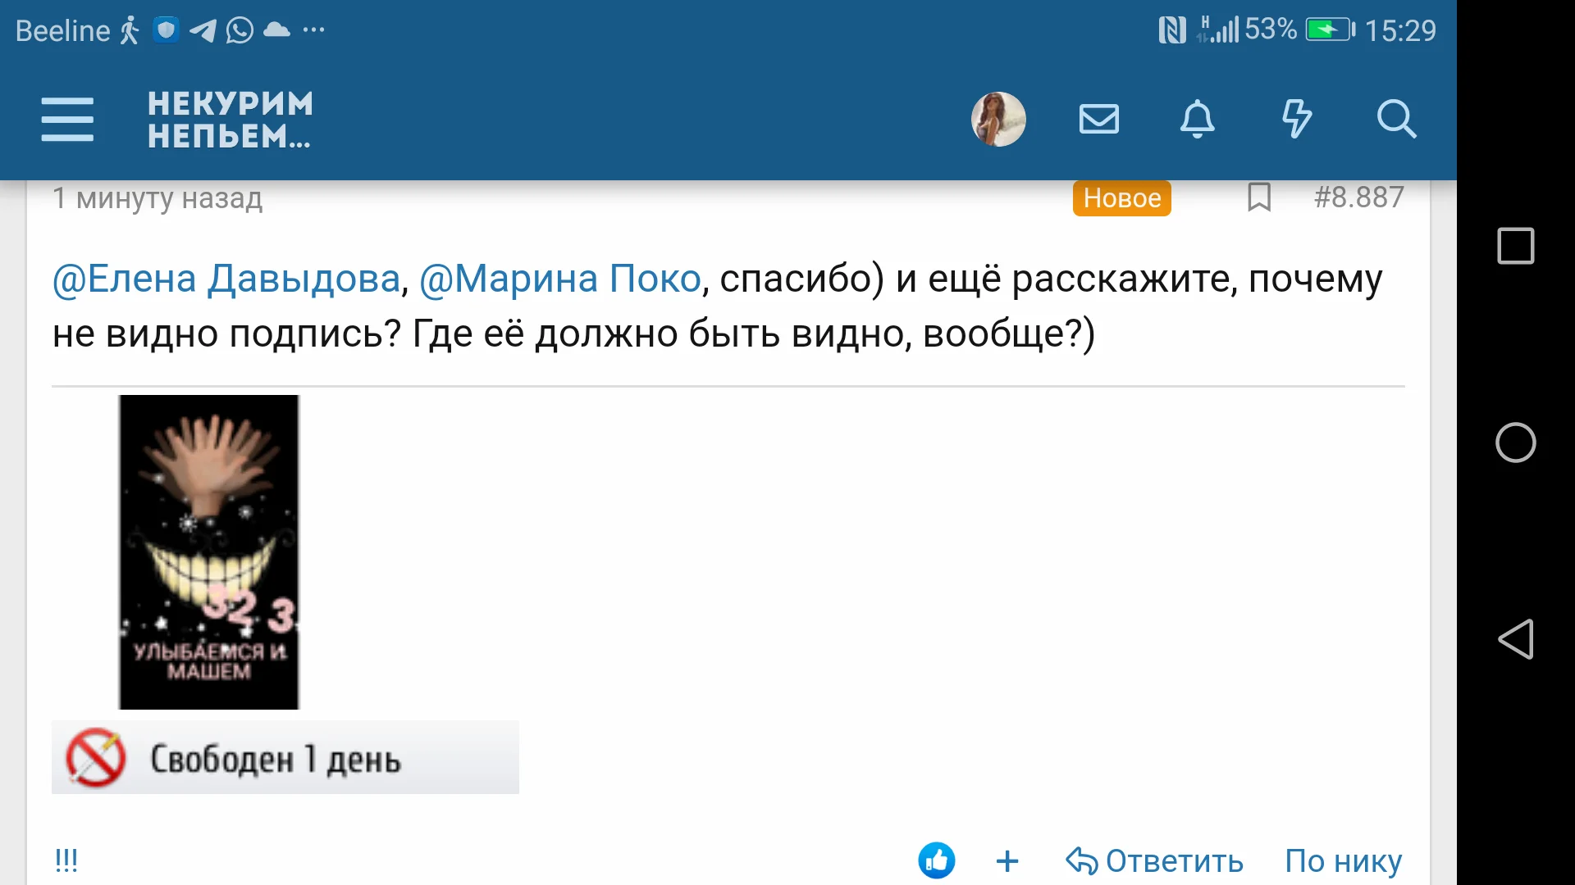Open the forum title 'НЕКУРИМ НЕПЬЕМ'
The height and width of the screenshot is (885, 1575).
pyautogui.click(x=230, y=119)
